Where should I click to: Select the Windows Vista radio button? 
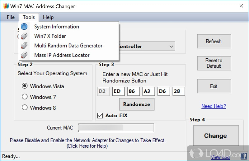tap(25, 86)
